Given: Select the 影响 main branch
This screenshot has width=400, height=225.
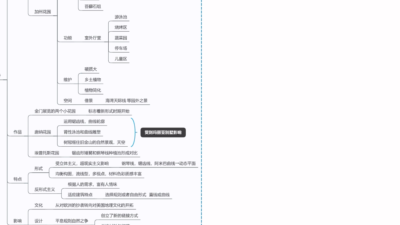Looking at the screenshot, I should pyautogui.click(x=17, y=221).
